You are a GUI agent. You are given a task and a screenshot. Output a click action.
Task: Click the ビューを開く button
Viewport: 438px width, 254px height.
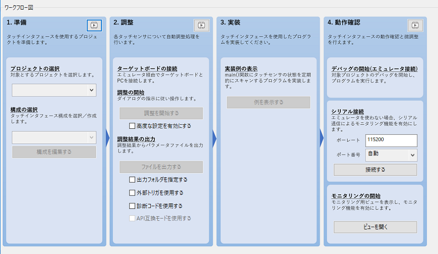[x=375, y=227]
